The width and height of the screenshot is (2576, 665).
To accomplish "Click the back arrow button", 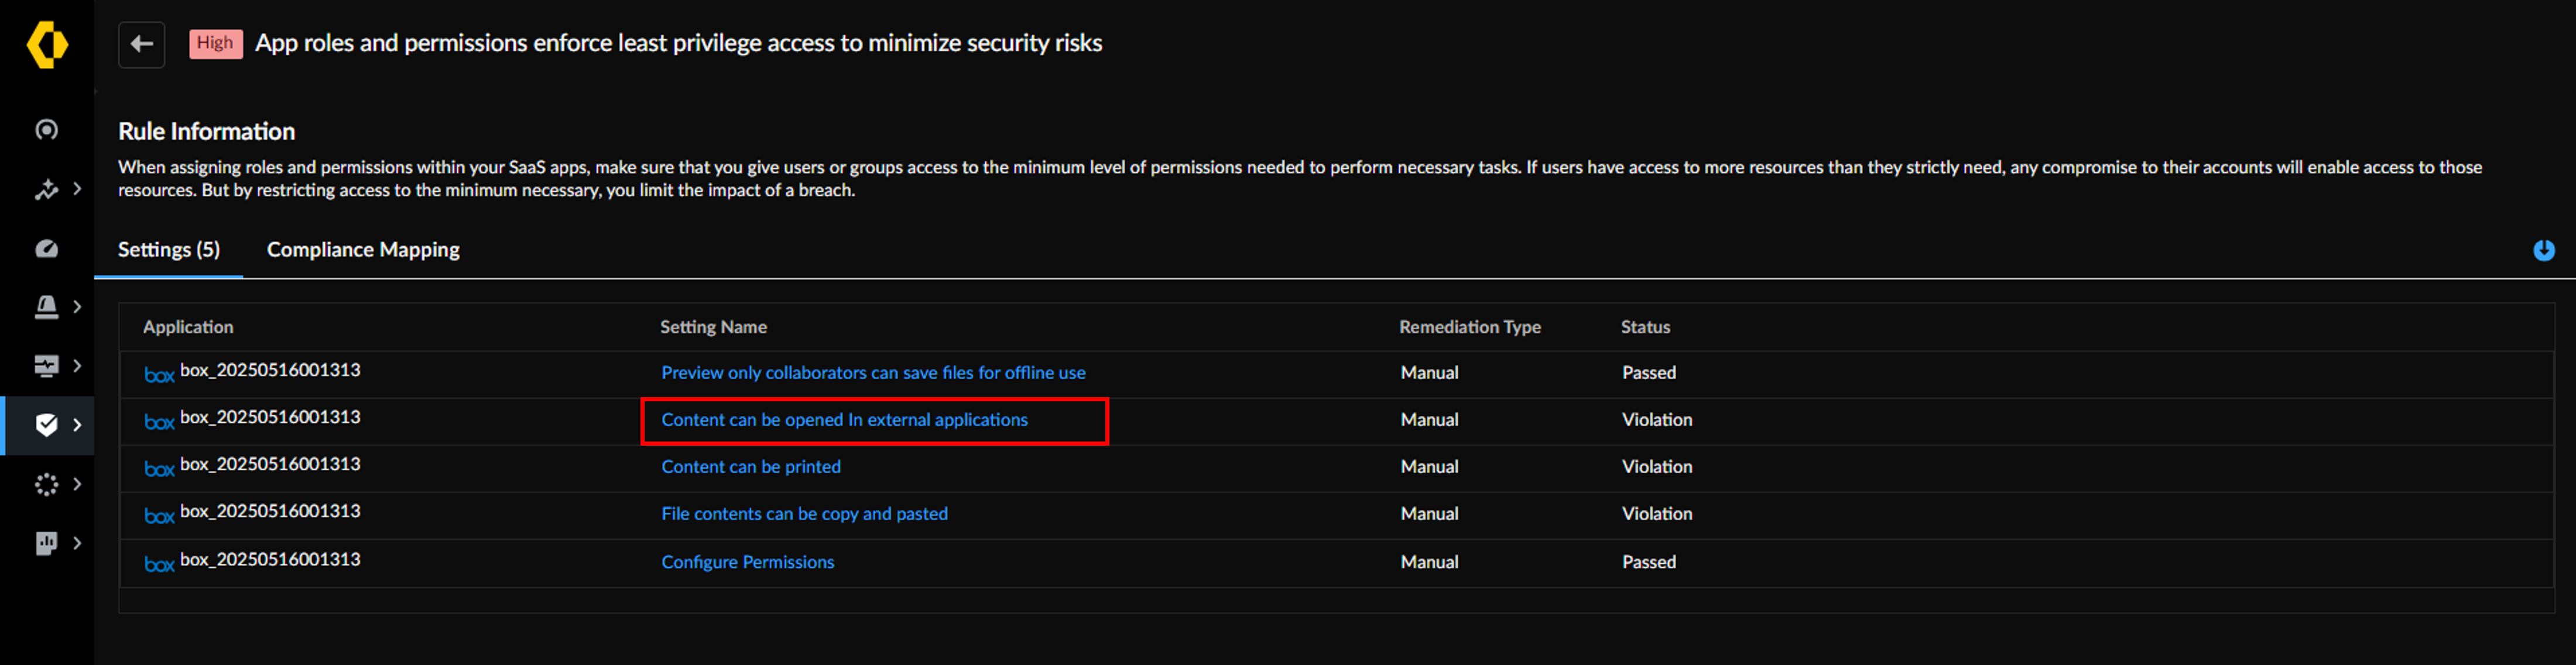I will tap(141, 44).
